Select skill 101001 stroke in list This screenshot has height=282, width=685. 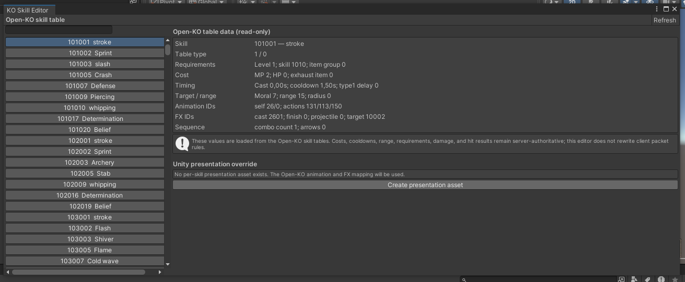tap(85, 42)
